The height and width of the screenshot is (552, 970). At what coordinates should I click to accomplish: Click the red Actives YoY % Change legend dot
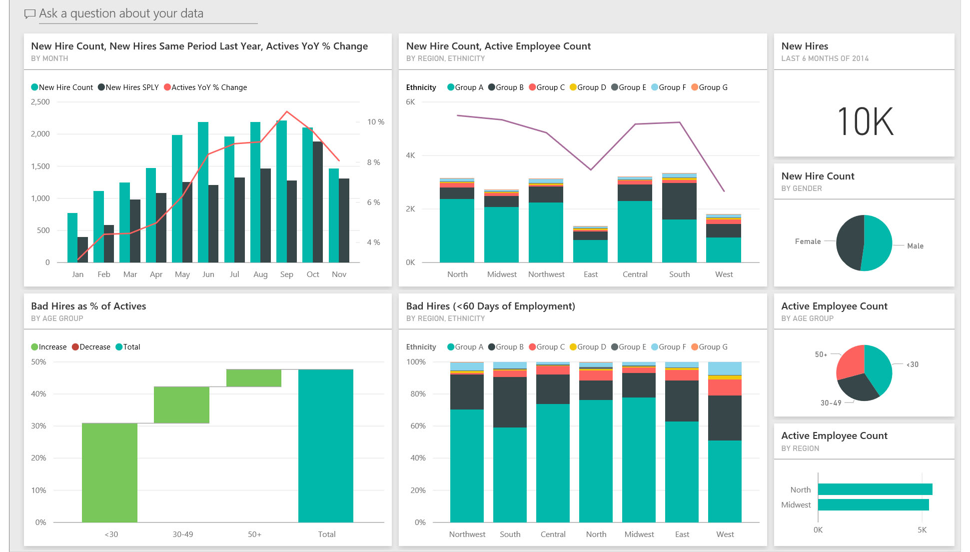click(x=166, y=87)
